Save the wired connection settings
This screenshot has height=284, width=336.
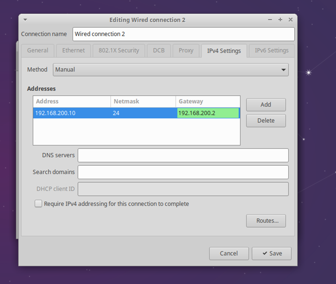click(x=272, y=253)
